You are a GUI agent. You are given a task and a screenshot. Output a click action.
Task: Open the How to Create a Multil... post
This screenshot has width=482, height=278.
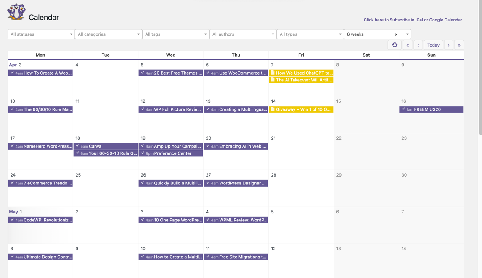171,257
